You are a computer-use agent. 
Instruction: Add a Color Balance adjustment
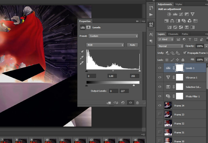(172, 20)
